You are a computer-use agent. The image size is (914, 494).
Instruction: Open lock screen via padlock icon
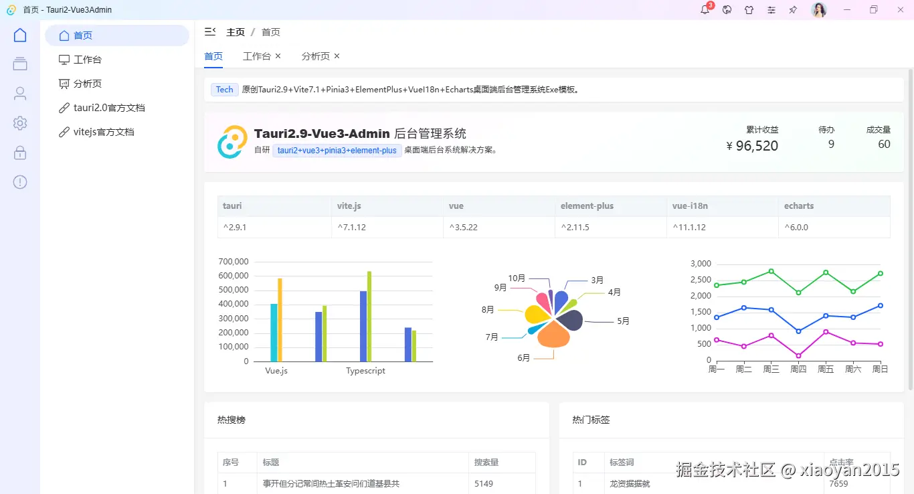[19, 152]
